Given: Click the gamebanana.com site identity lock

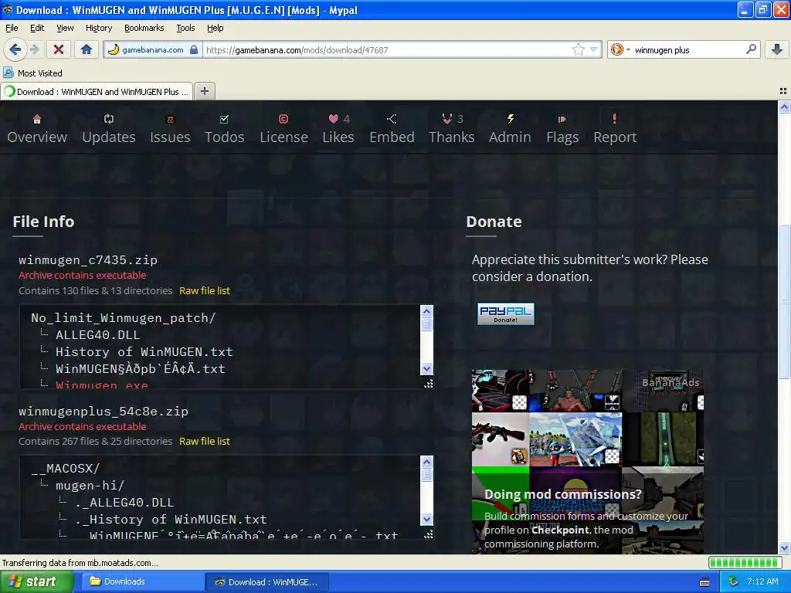Looking at the screenshot, I should point(194,49).
